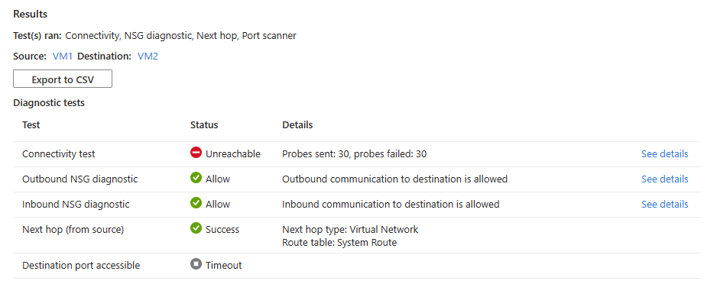Image resolution: width=714 pixels, height=284 pixels.
Task: See details for Connectivity test
Action: [x=664, y=153]
